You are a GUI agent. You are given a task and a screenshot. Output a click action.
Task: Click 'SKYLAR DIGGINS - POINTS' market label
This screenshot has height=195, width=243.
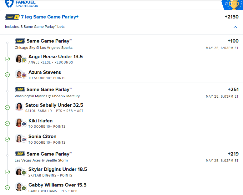[50, 175]
